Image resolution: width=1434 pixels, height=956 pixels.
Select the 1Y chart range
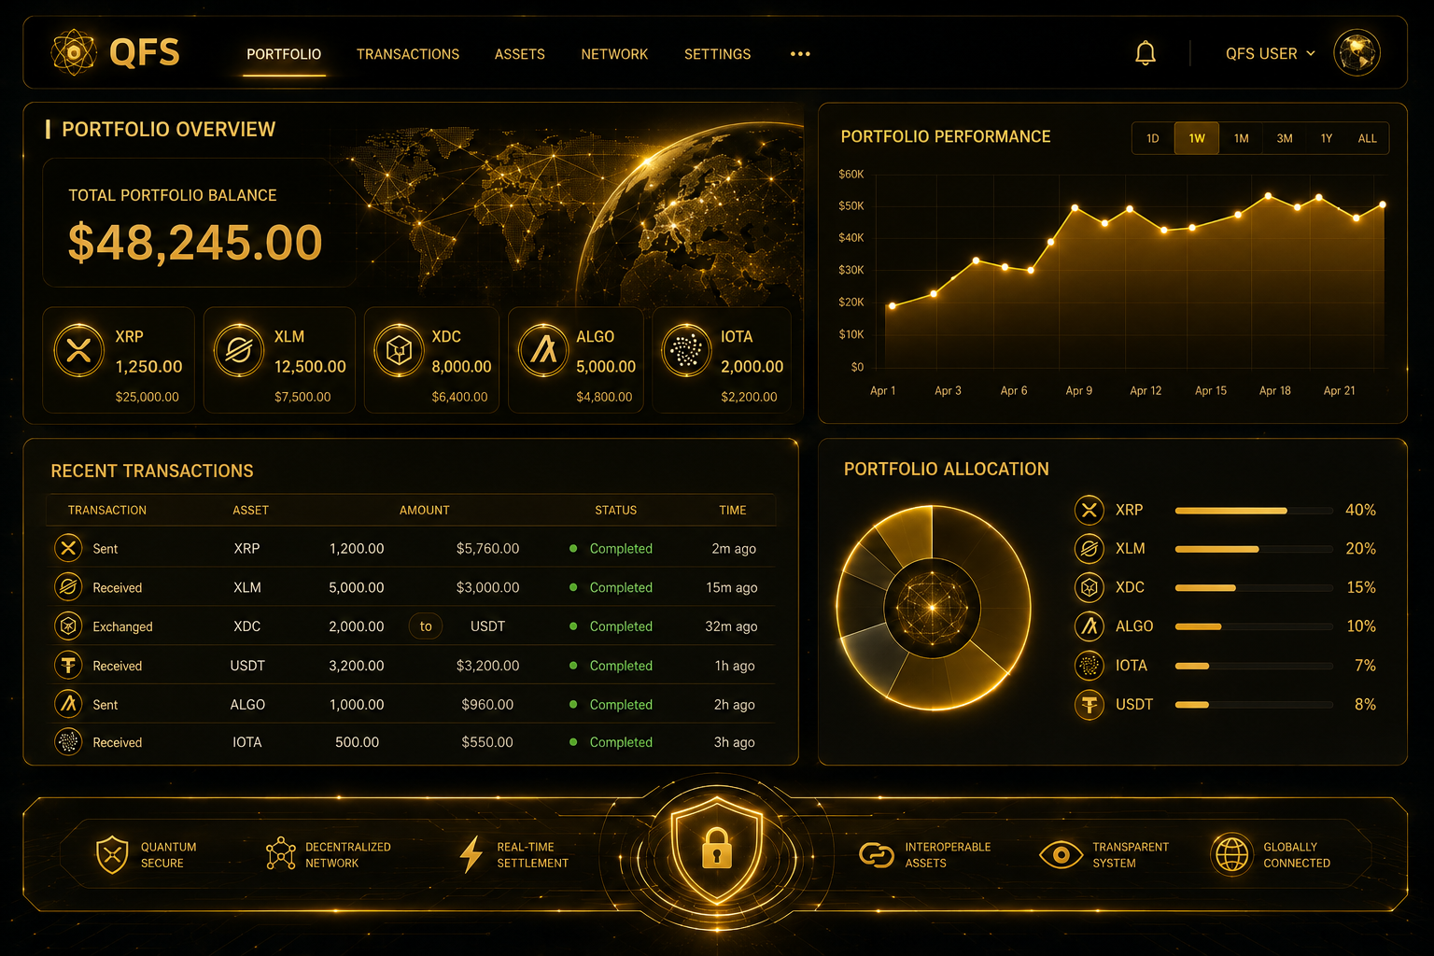[x=1327, y=138]
